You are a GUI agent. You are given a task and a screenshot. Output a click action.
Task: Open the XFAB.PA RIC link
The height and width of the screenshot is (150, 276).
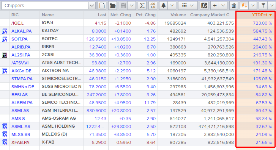coord(21,142)
